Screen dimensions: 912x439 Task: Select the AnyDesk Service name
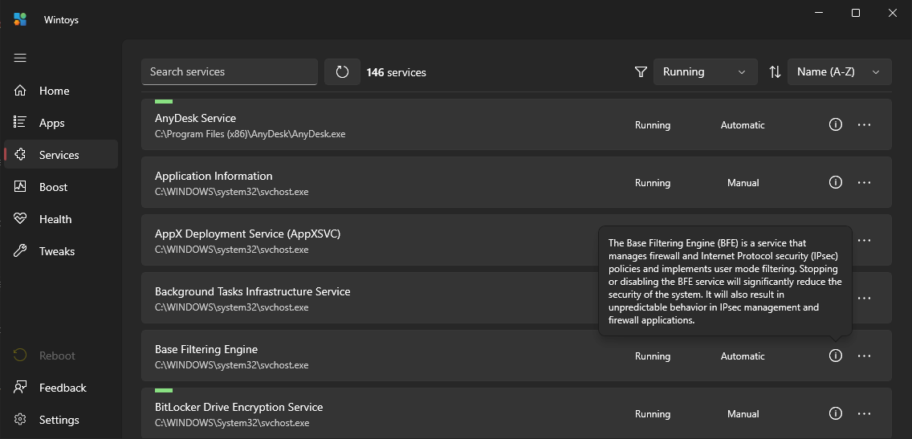click(195, 118)
